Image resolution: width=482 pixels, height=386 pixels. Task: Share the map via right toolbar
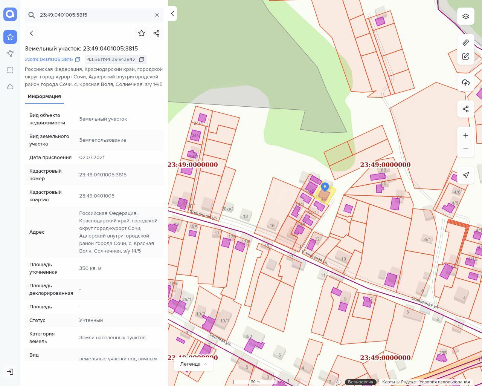tap(466, 109)
